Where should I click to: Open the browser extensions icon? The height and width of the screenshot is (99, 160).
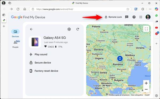click(x=143, y=9)
